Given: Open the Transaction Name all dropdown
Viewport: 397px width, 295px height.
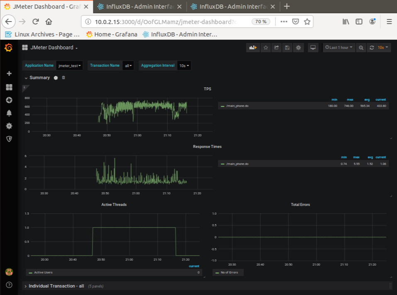Looking at the screenshot, I should [x=128, y=65].
